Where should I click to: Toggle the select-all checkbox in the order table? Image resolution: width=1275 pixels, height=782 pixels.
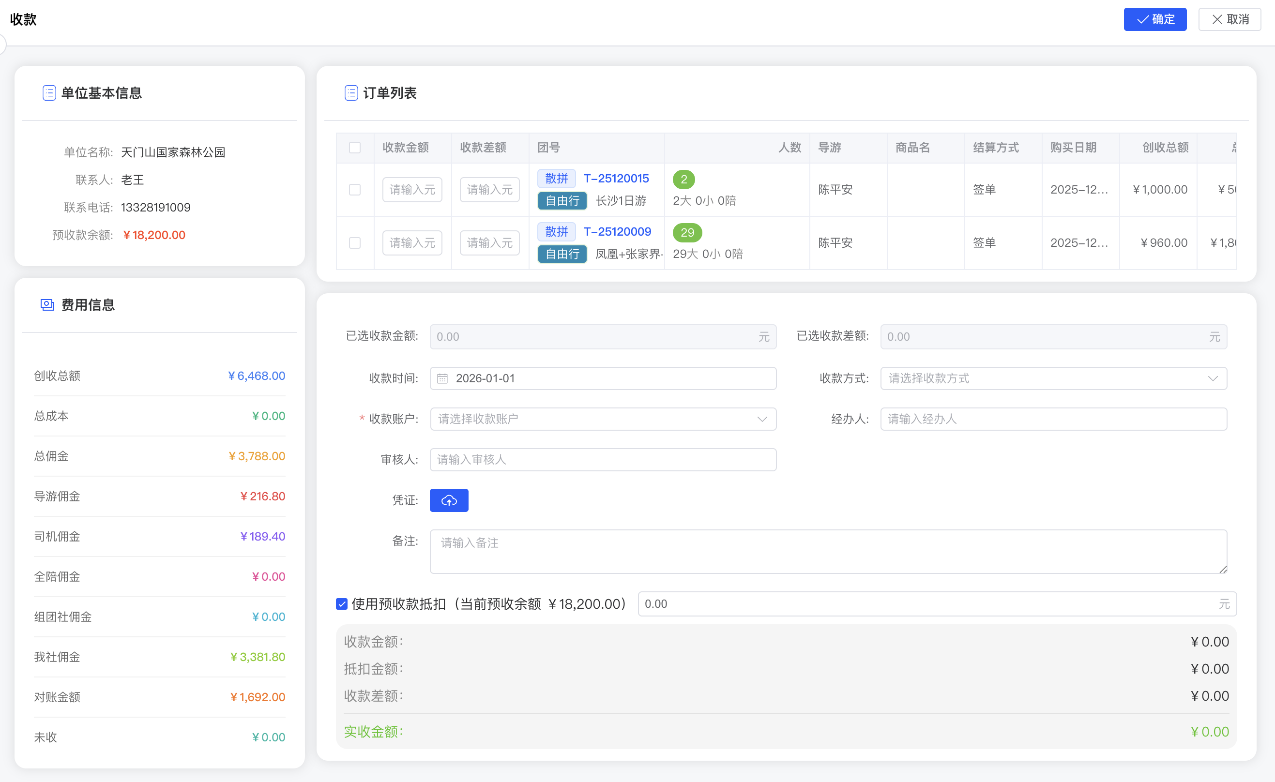point(355,148)
